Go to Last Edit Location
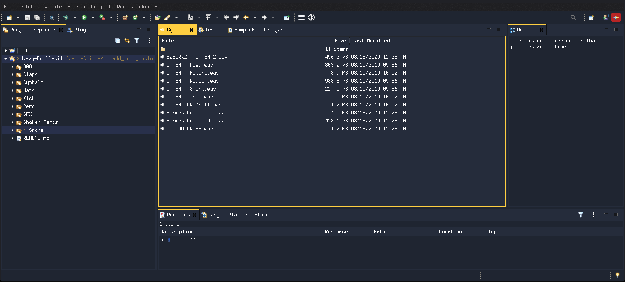The image size is (625, 282). tap(226, 17)
